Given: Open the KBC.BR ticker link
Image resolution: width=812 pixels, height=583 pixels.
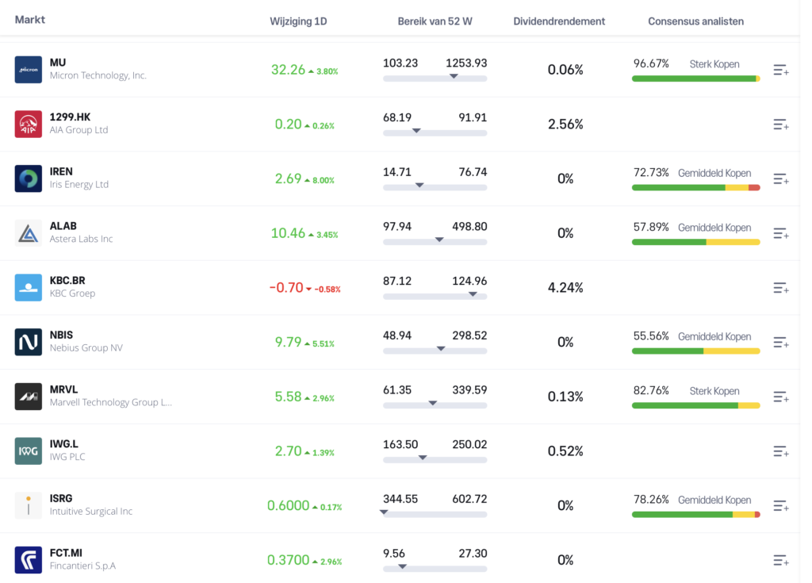Looking at the screenshot, I should pos(67,280).
